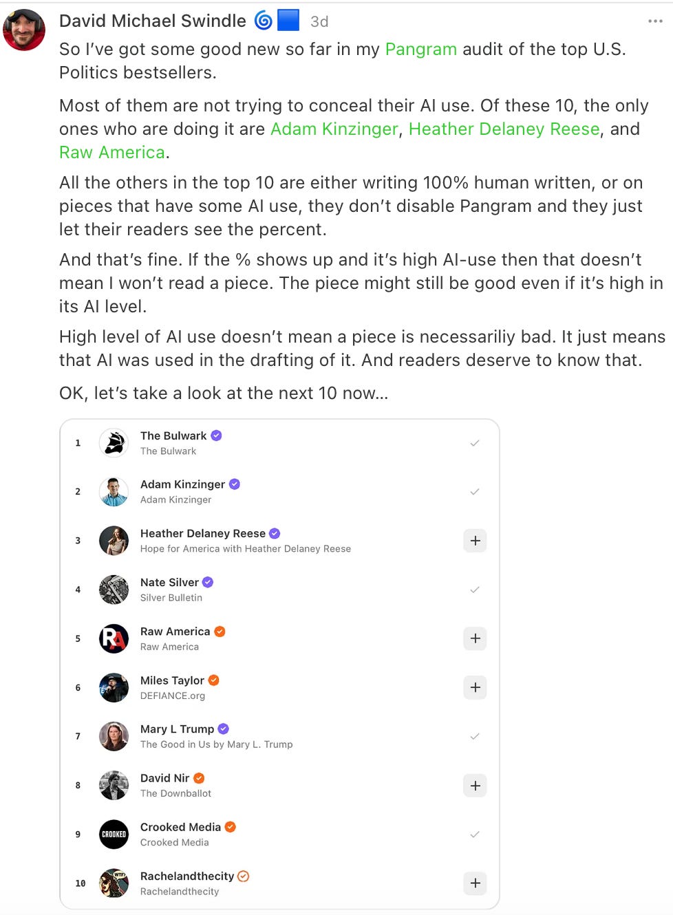Add Raw America using the plus button
Screen dimensions: 673x915
tap(475, 638)
